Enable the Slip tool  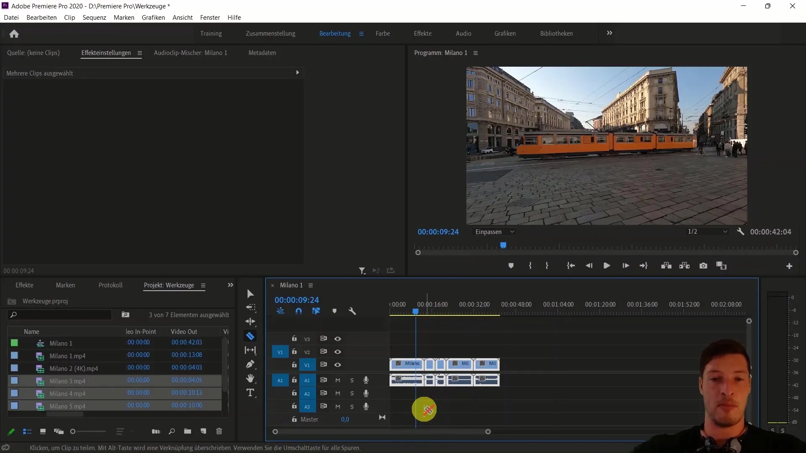point(251,350)
